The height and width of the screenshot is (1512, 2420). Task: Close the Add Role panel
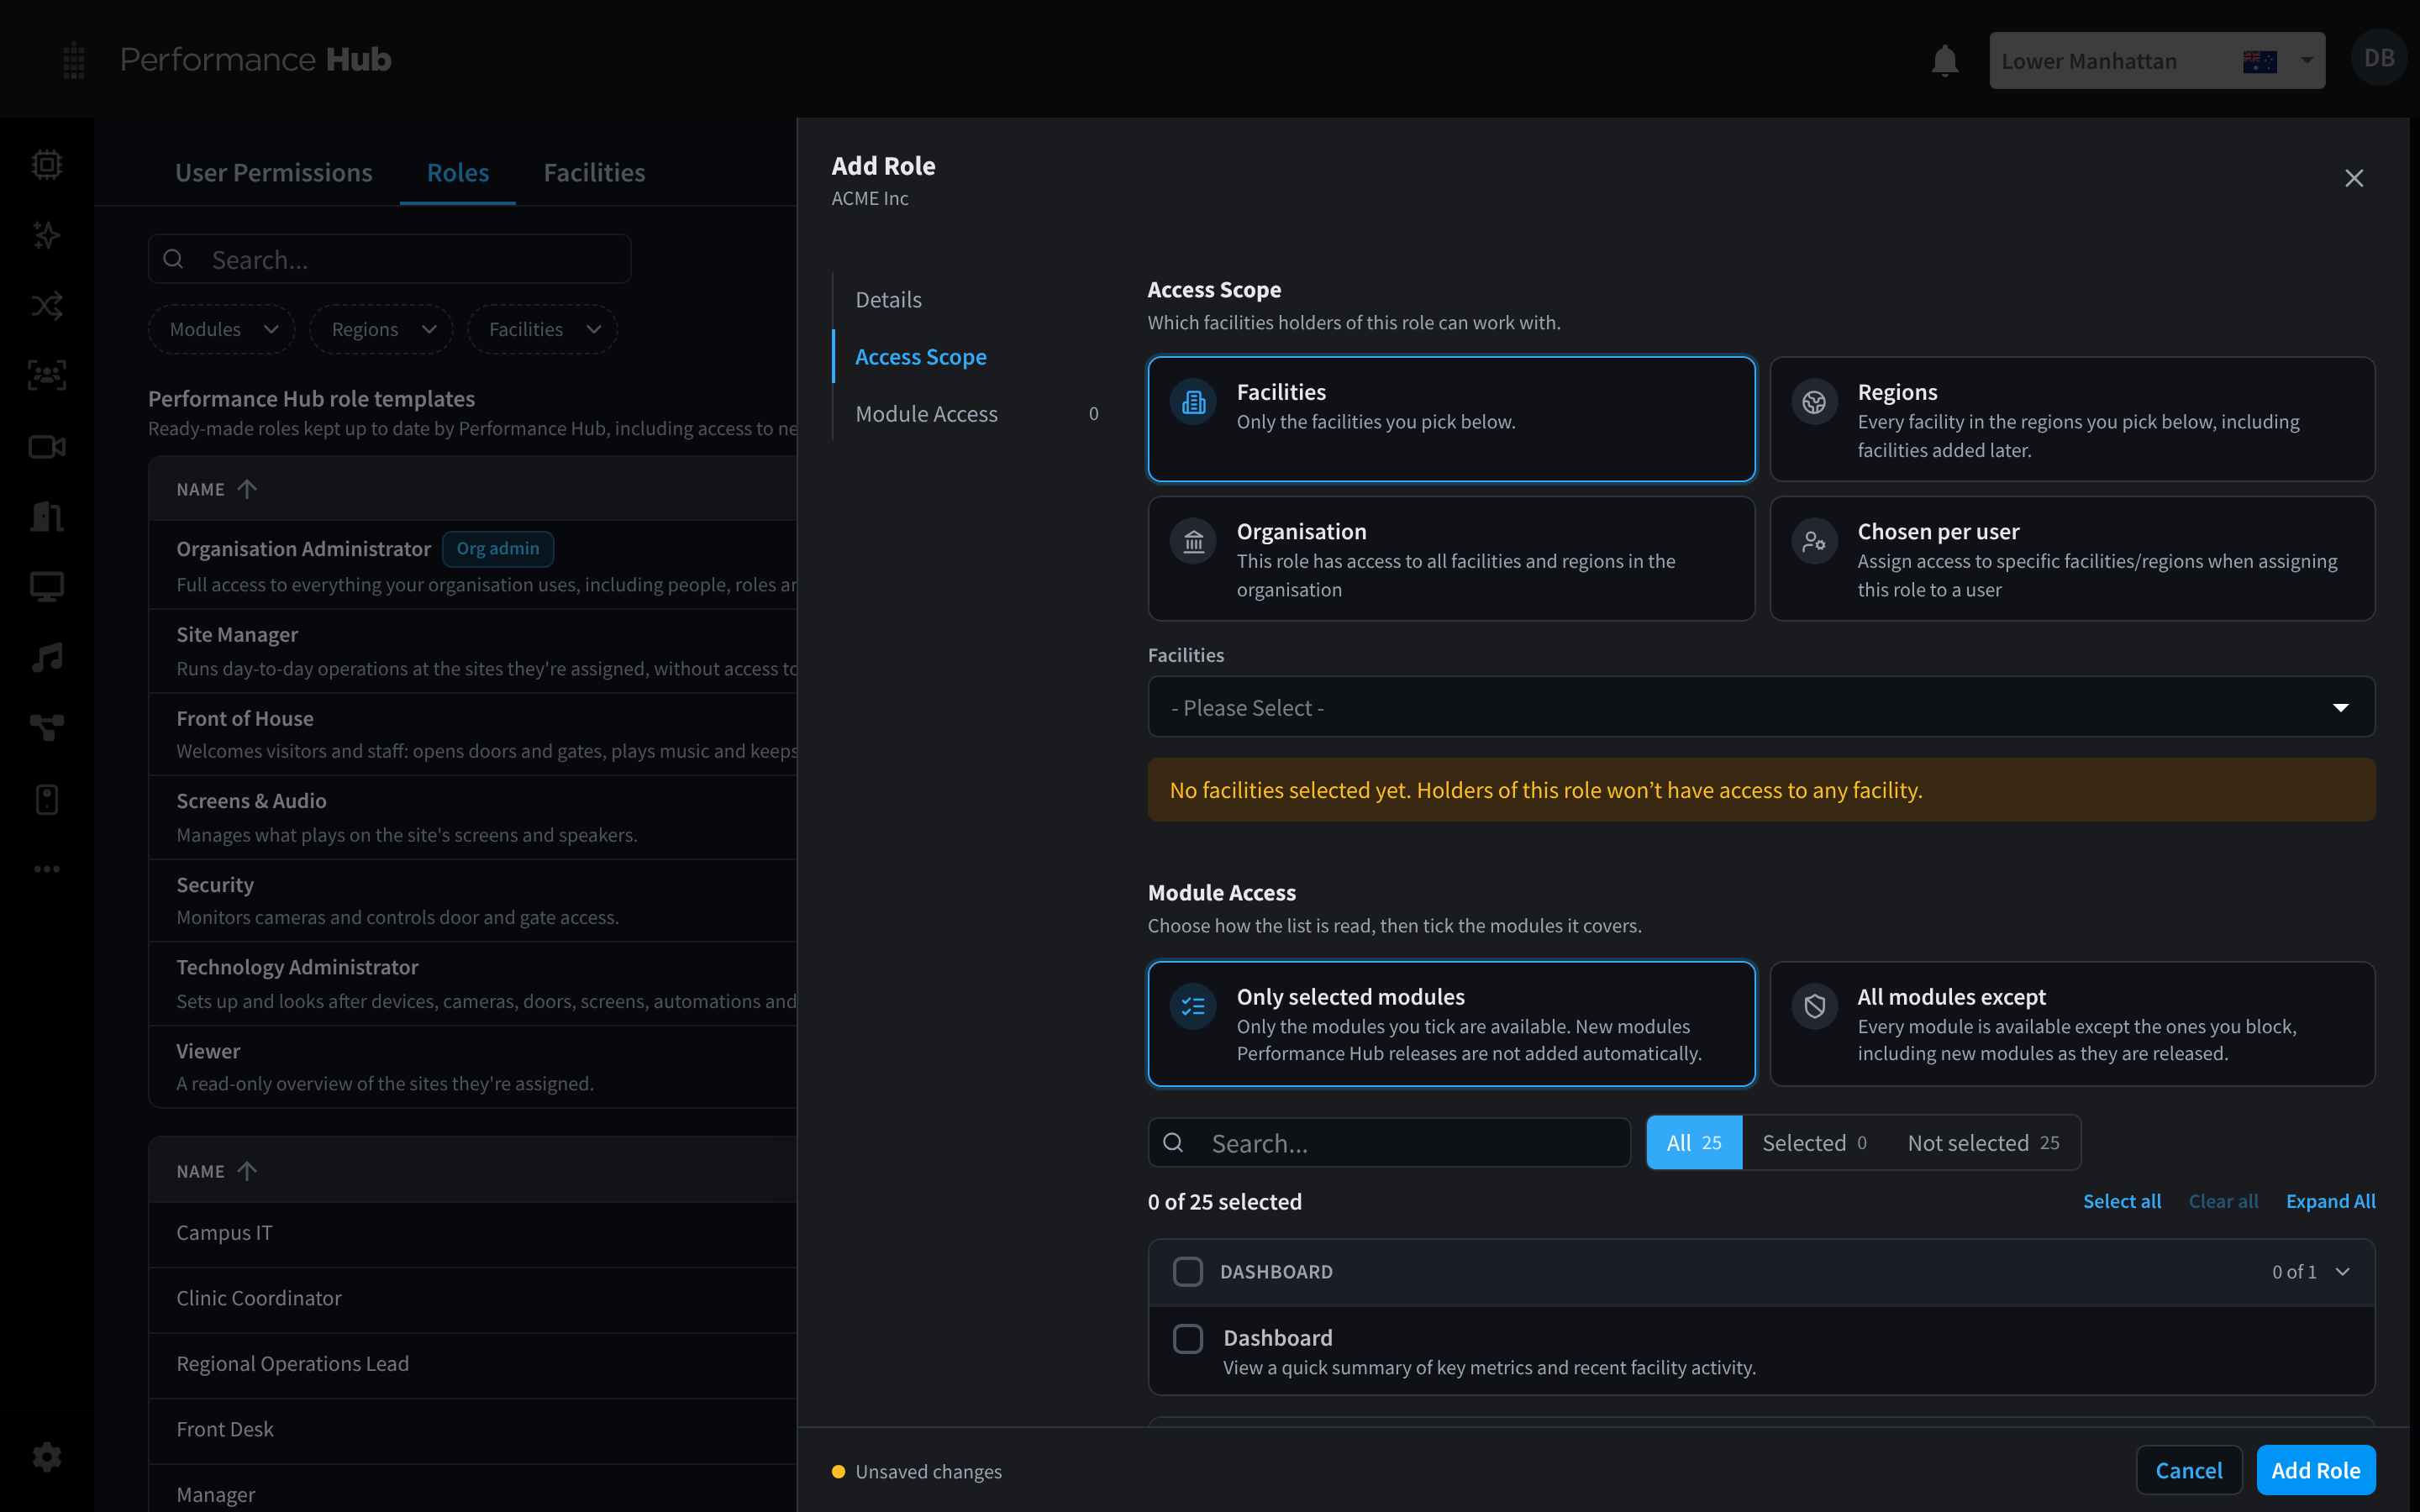[x=2353, y=178]
